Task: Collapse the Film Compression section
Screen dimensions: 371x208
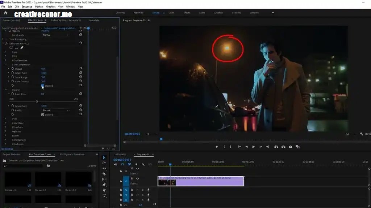Action: click(x=6, y=64)
